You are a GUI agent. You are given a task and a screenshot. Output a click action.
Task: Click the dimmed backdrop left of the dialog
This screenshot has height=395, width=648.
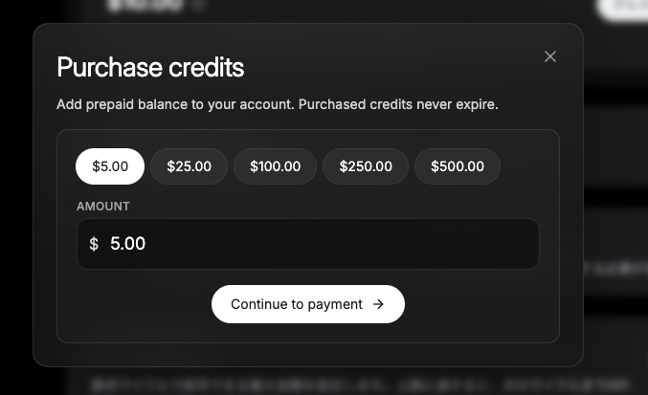click(16, 191)
